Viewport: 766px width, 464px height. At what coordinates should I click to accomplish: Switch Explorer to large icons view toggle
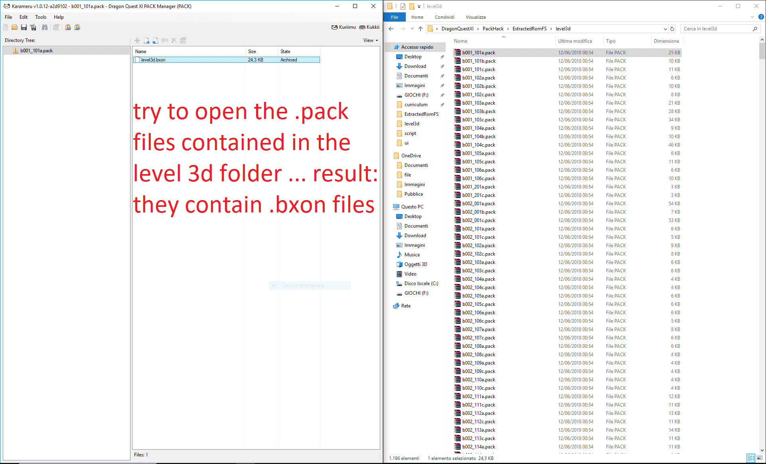(760, 458)
